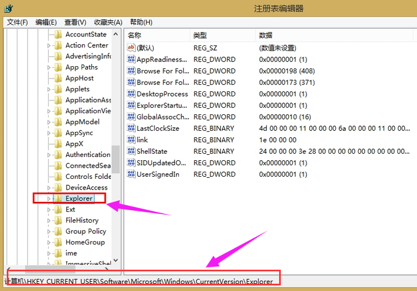
Task: Open the 查看(V) view menu
Action: [x=75, y=22]
